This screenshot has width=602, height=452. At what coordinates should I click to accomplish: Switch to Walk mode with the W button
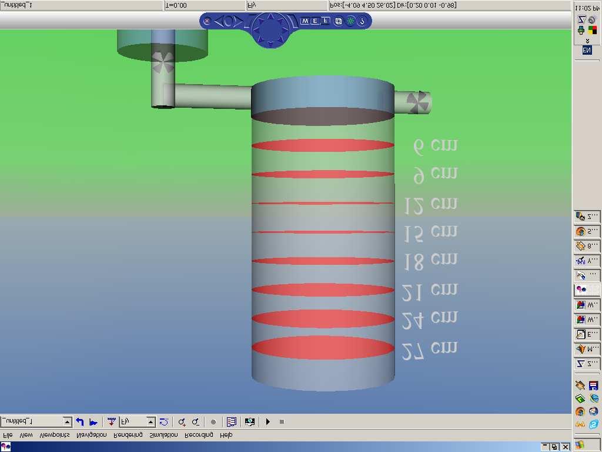(x=305, y=21)
